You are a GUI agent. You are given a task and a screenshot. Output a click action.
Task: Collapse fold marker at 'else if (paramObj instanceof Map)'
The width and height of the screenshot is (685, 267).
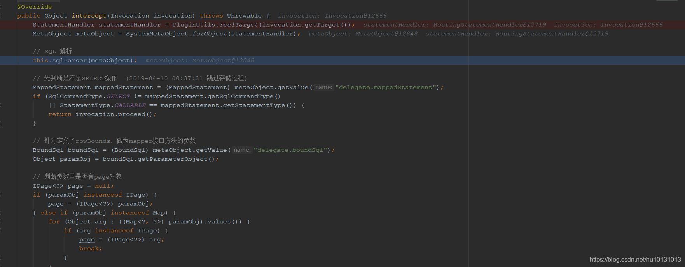(x=1, y=213)
